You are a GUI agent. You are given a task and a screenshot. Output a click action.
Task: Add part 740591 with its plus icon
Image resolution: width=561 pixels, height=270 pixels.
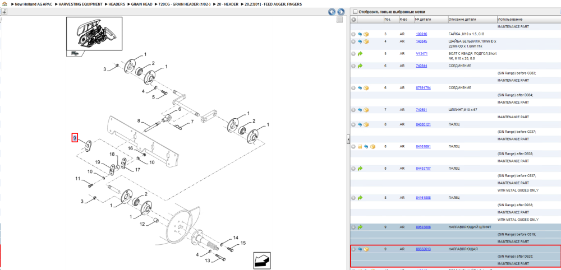tap(353, 110)
